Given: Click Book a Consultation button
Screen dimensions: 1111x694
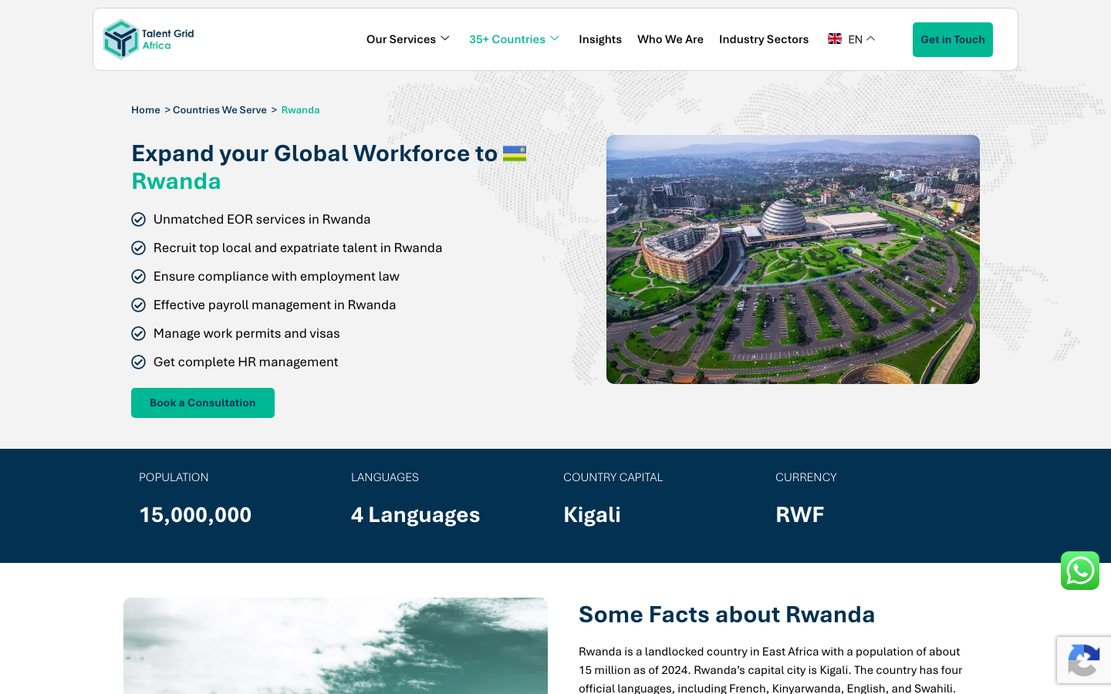Looking at the screenshot, I should point(203,403).
